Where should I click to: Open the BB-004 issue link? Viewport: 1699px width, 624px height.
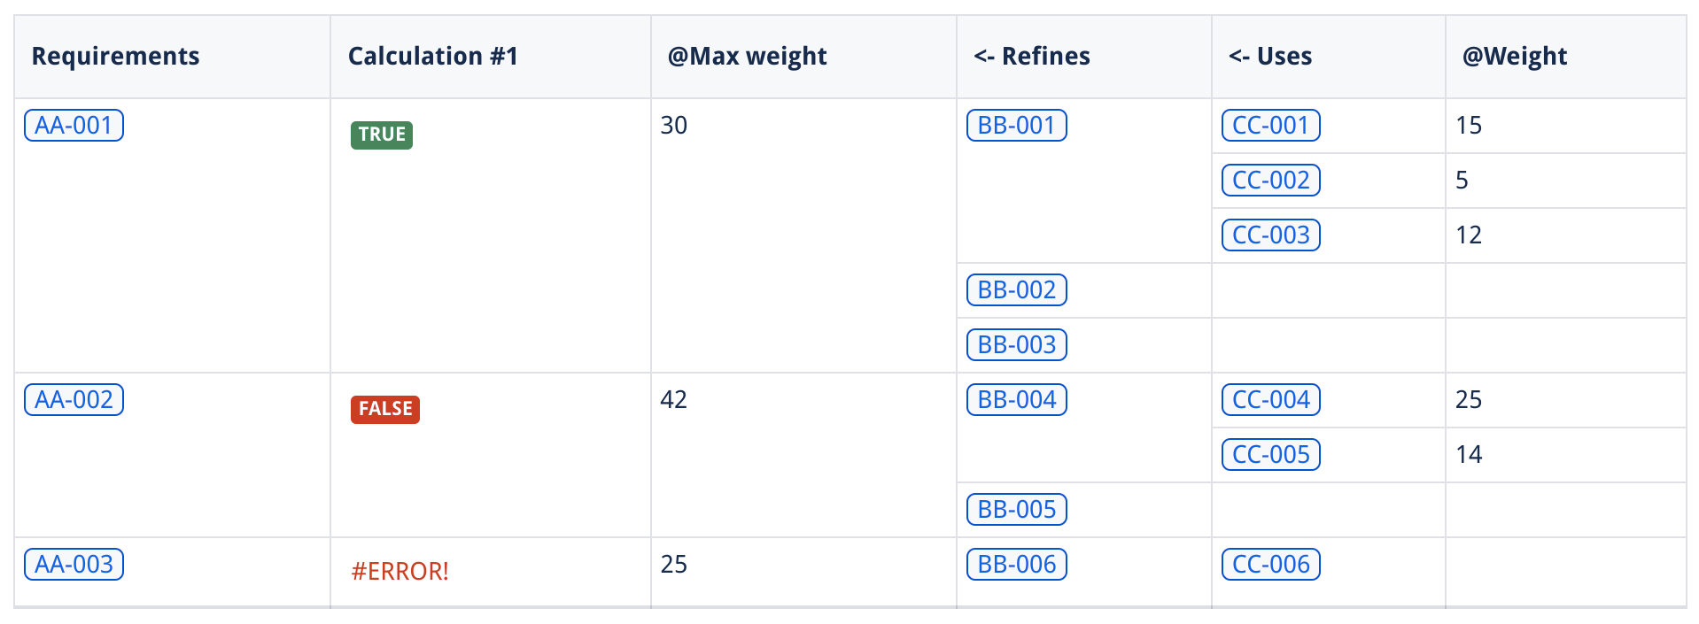(1016, 400)
